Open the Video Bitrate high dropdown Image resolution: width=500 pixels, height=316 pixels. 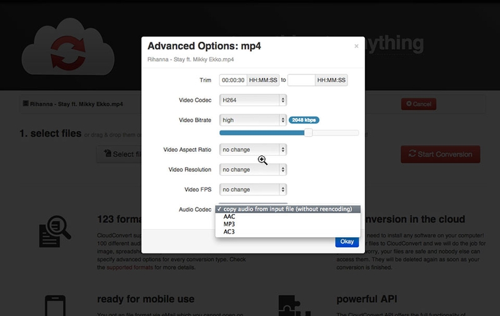253,120
